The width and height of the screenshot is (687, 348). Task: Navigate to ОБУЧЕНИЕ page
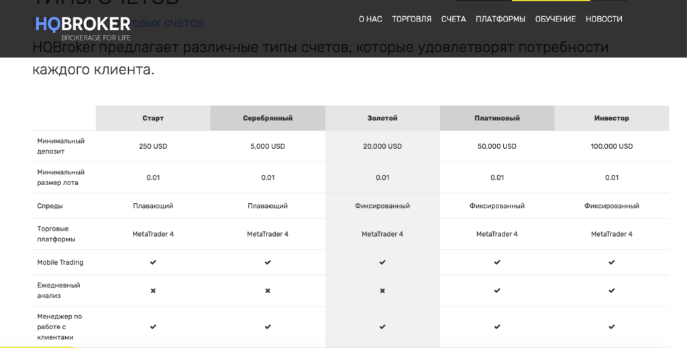click(555, 19)
